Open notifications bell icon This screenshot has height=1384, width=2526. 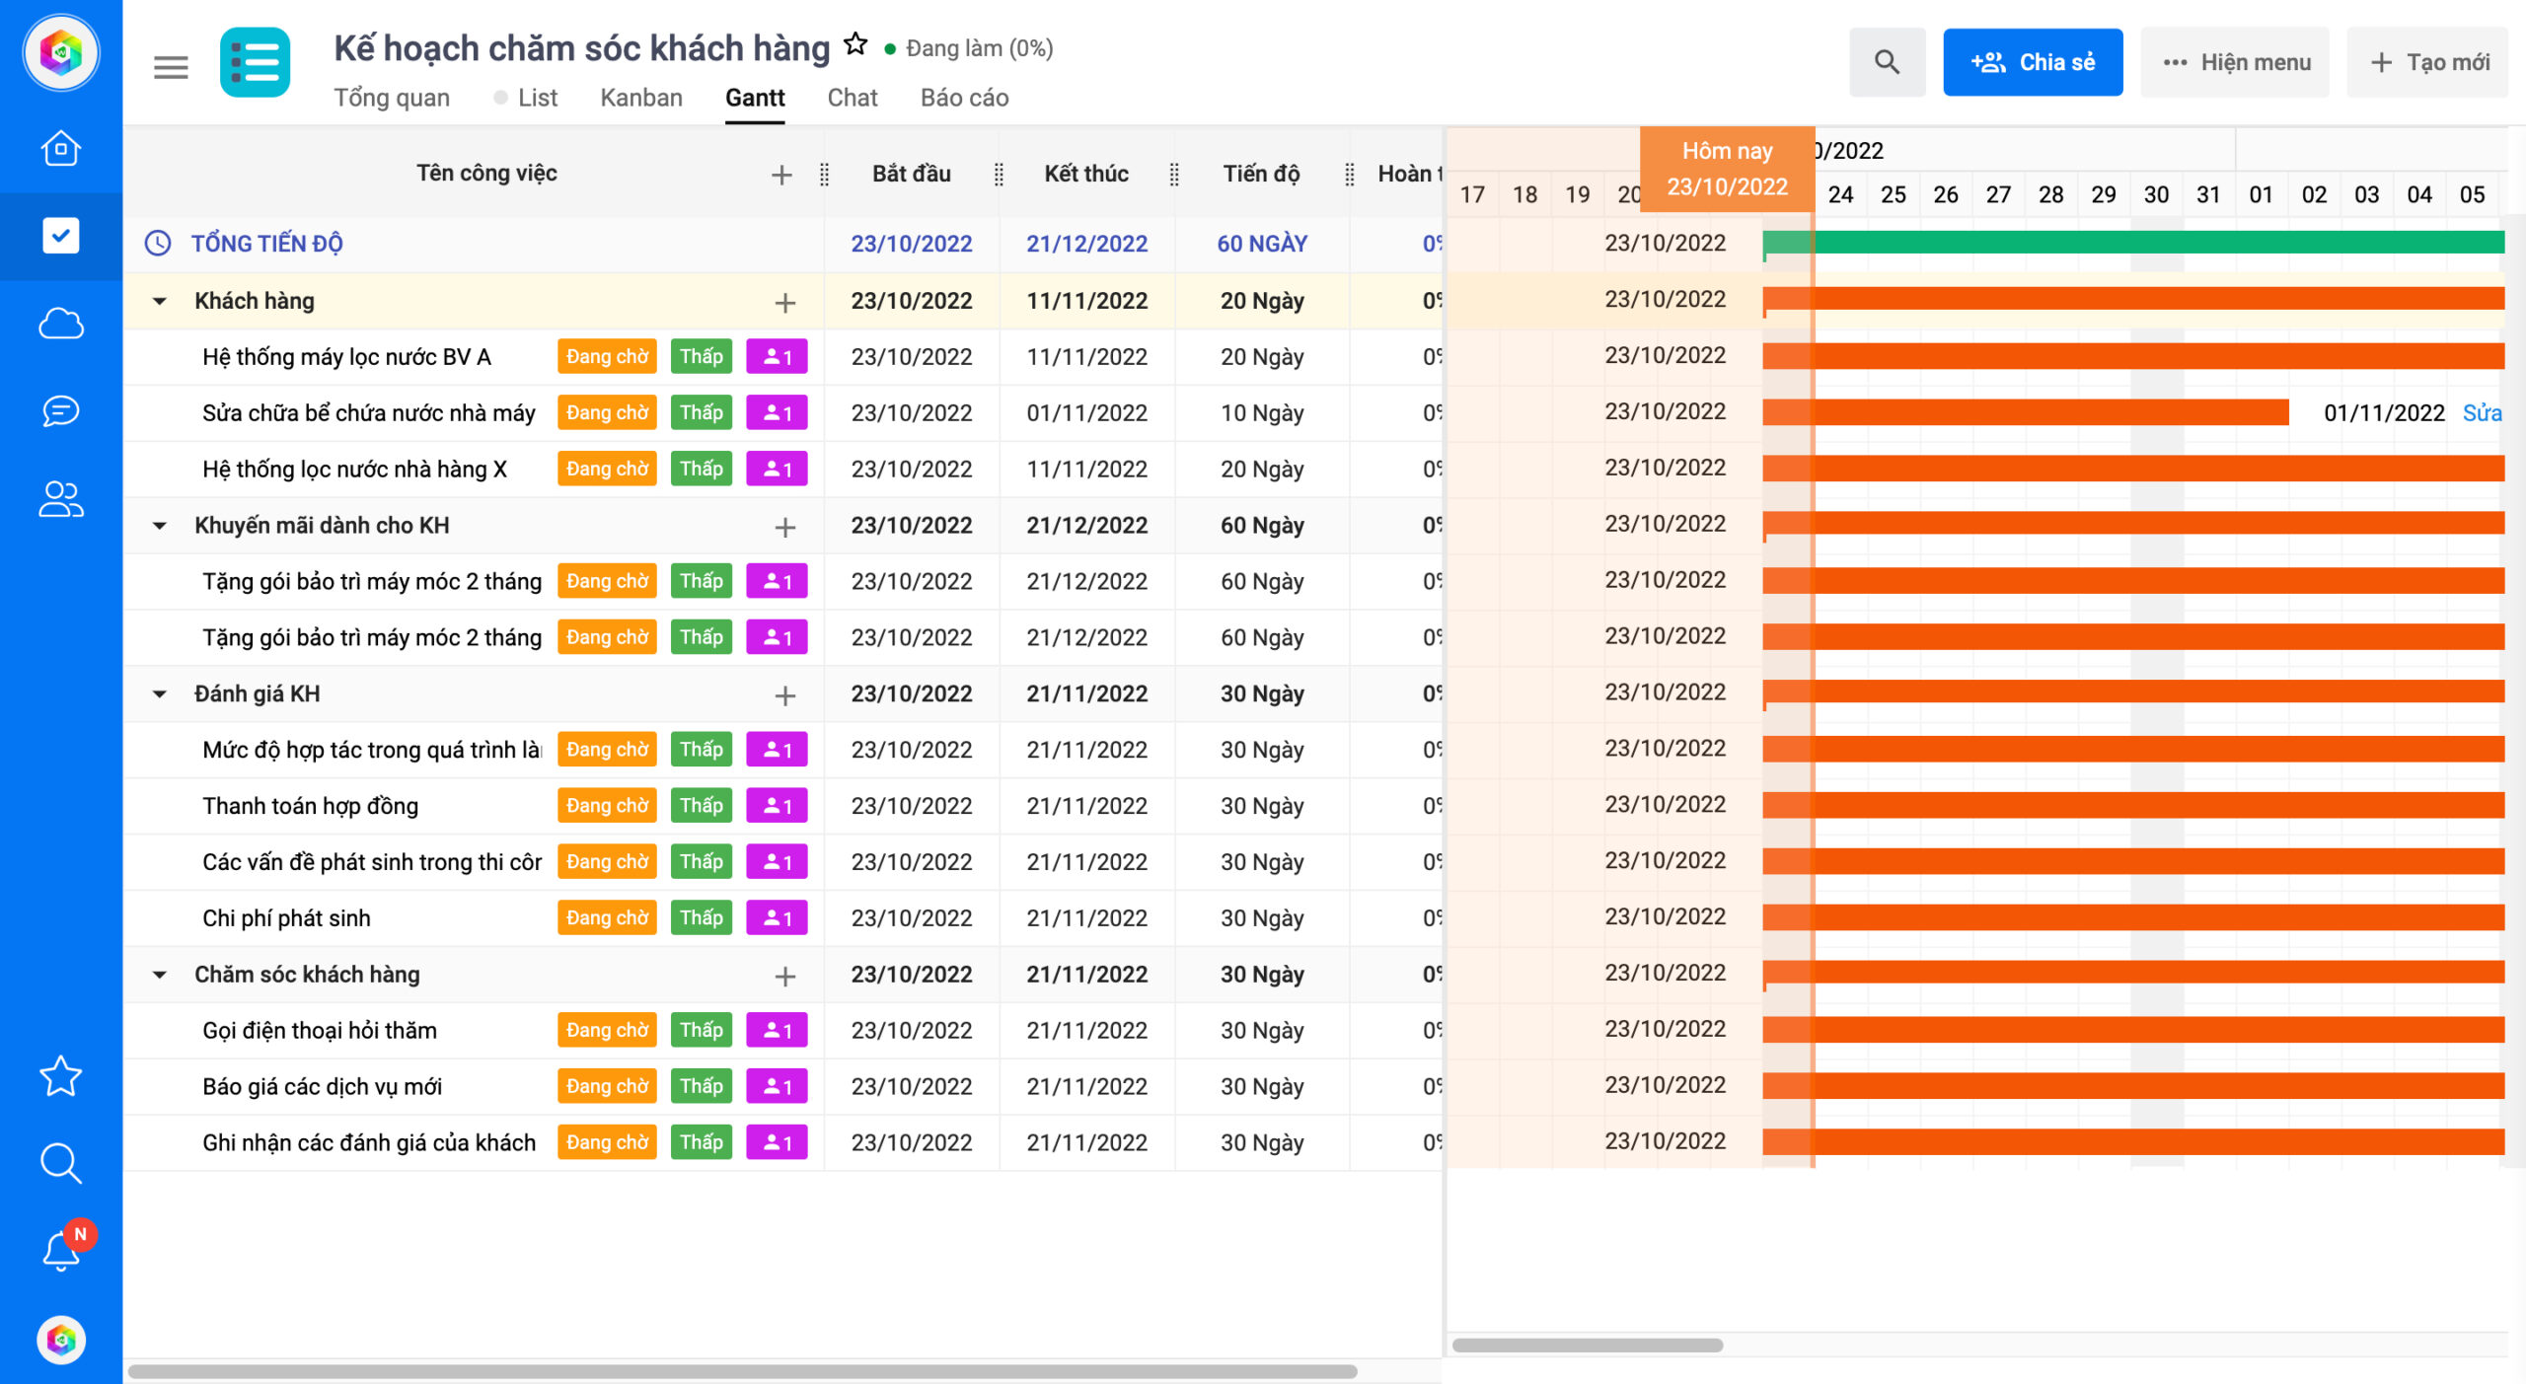pyautogui.click(x=60, y=1250)
